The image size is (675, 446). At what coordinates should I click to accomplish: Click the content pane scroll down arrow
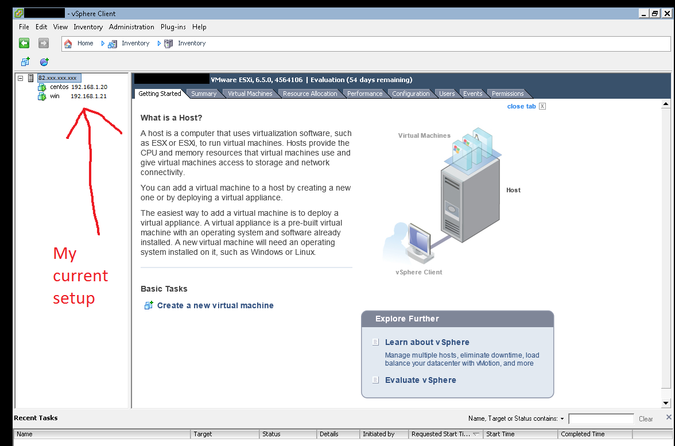[666, 404]
